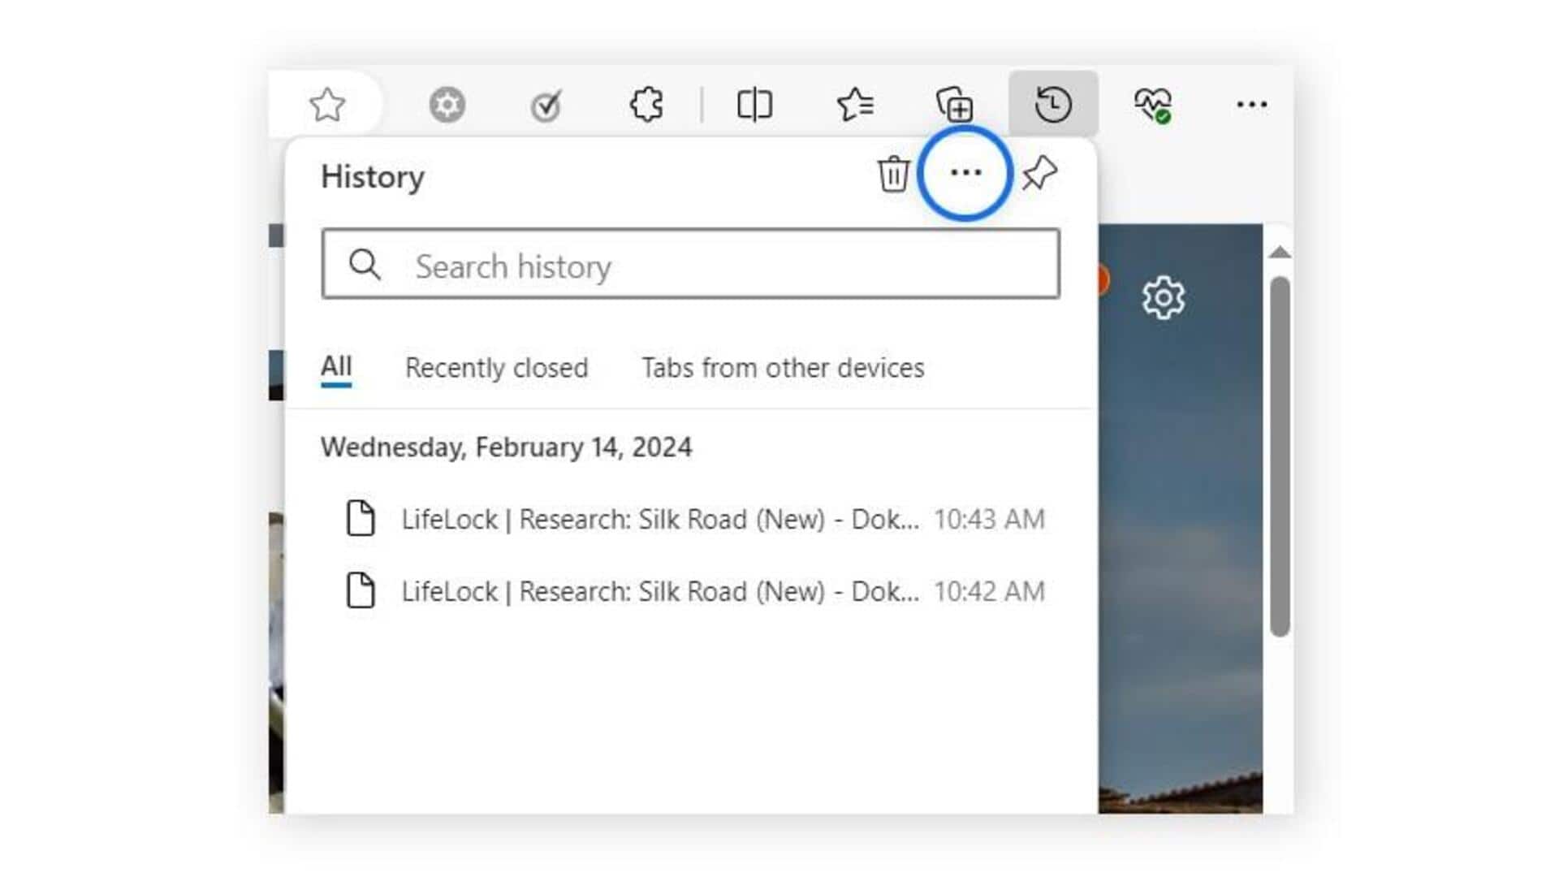Click the History clock icon
Image resolution: width=1559 pixels, height=877 pixels.
coord(1053,105)
